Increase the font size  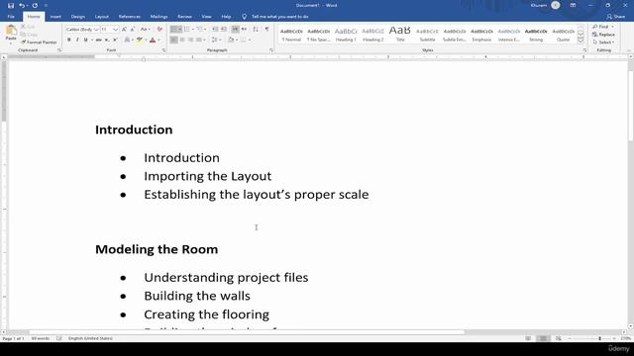(x=124, y=30)
